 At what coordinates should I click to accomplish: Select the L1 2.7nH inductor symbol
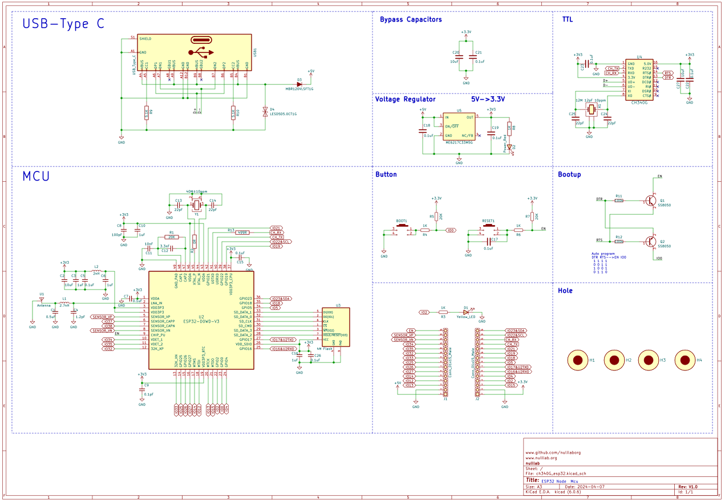pyautogui.click(x=64, y=303)
